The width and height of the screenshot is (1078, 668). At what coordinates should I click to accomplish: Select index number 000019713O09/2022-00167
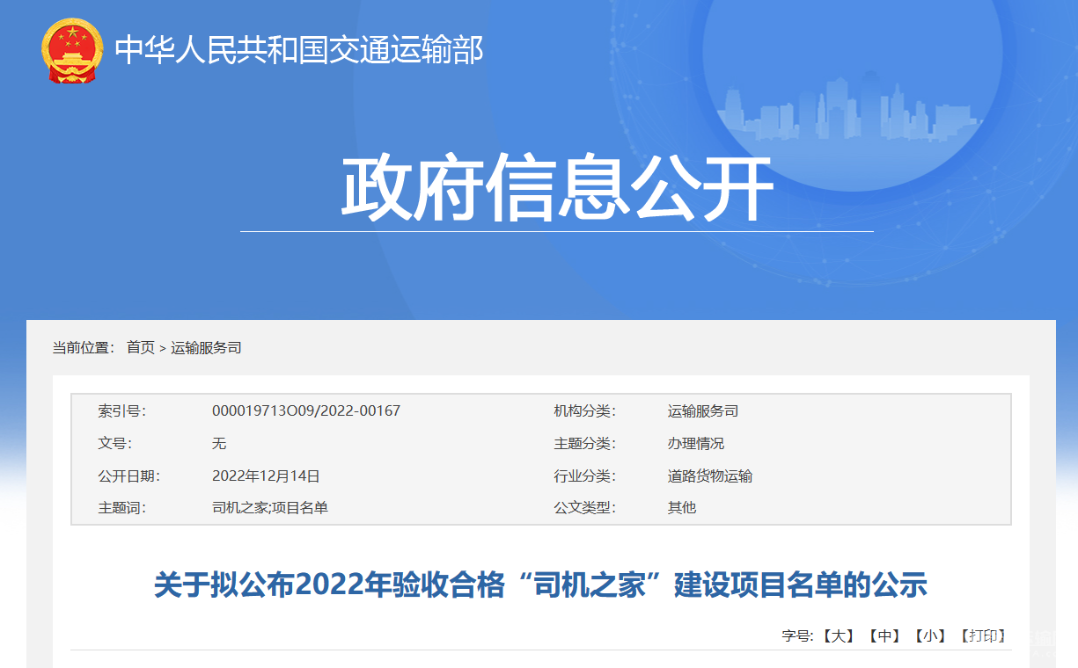coord(306,411)
